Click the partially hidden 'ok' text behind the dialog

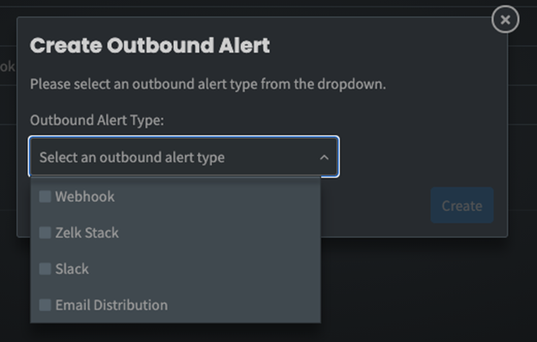click(x=7, y=66)
